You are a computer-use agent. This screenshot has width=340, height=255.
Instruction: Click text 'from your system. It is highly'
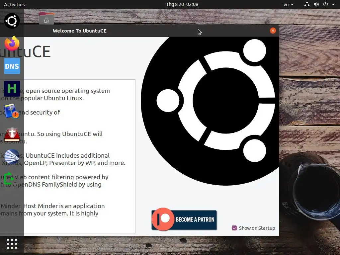click(x=58, y=213)
